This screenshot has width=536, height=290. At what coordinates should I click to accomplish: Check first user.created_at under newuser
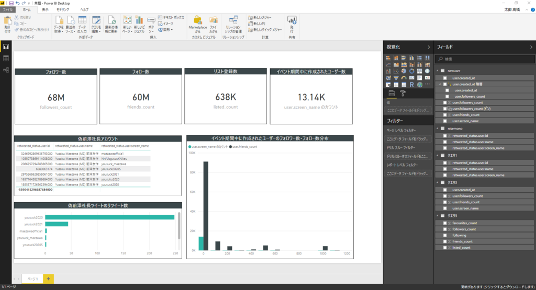pos(445,78)
